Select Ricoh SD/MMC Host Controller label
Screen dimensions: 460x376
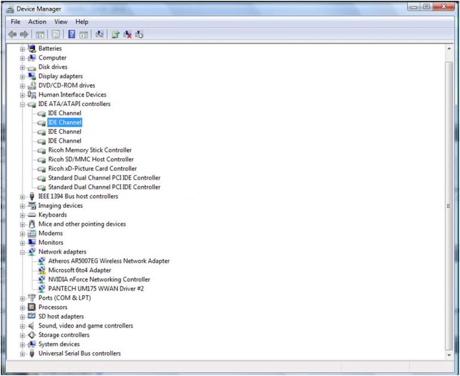point(91,159)
